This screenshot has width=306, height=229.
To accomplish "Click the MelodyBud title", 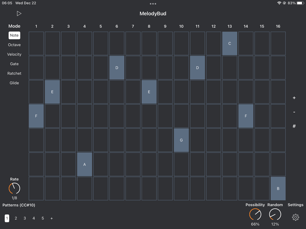I will pyautogui.click(x=153, y=14).
